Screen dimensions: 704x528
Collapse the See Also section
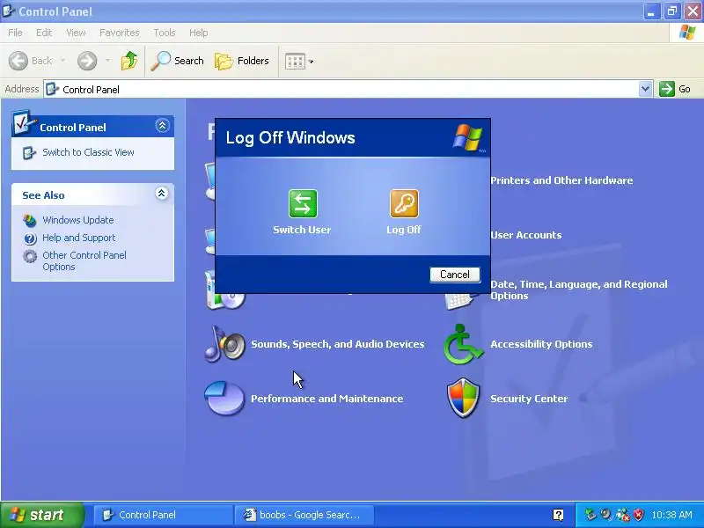[x=162, y=193]
